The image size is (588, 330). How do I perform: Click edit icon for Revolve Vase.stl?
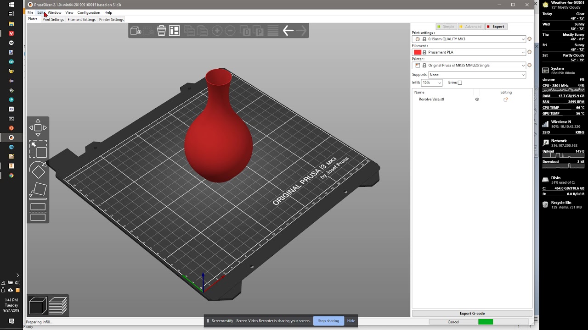506,99
